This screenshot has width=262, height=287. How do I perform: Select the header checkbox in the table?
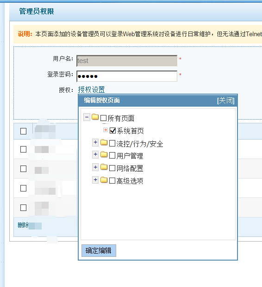23,131
